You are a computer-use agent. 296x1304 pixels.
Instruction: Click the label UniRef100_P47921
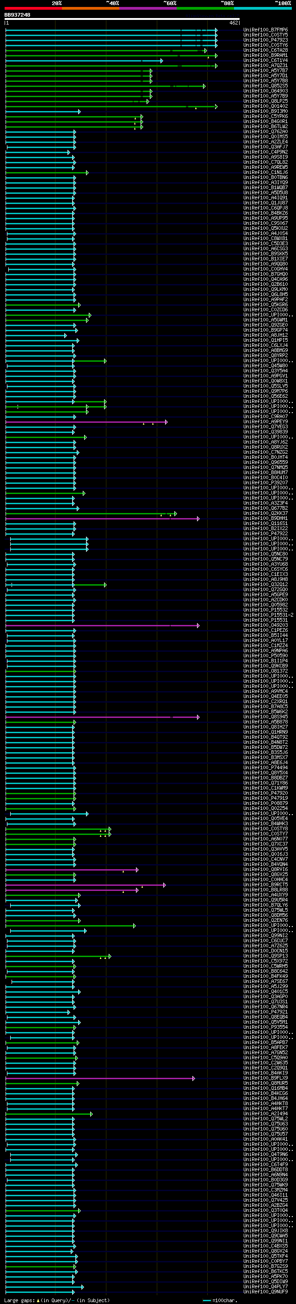point(265,1012)
